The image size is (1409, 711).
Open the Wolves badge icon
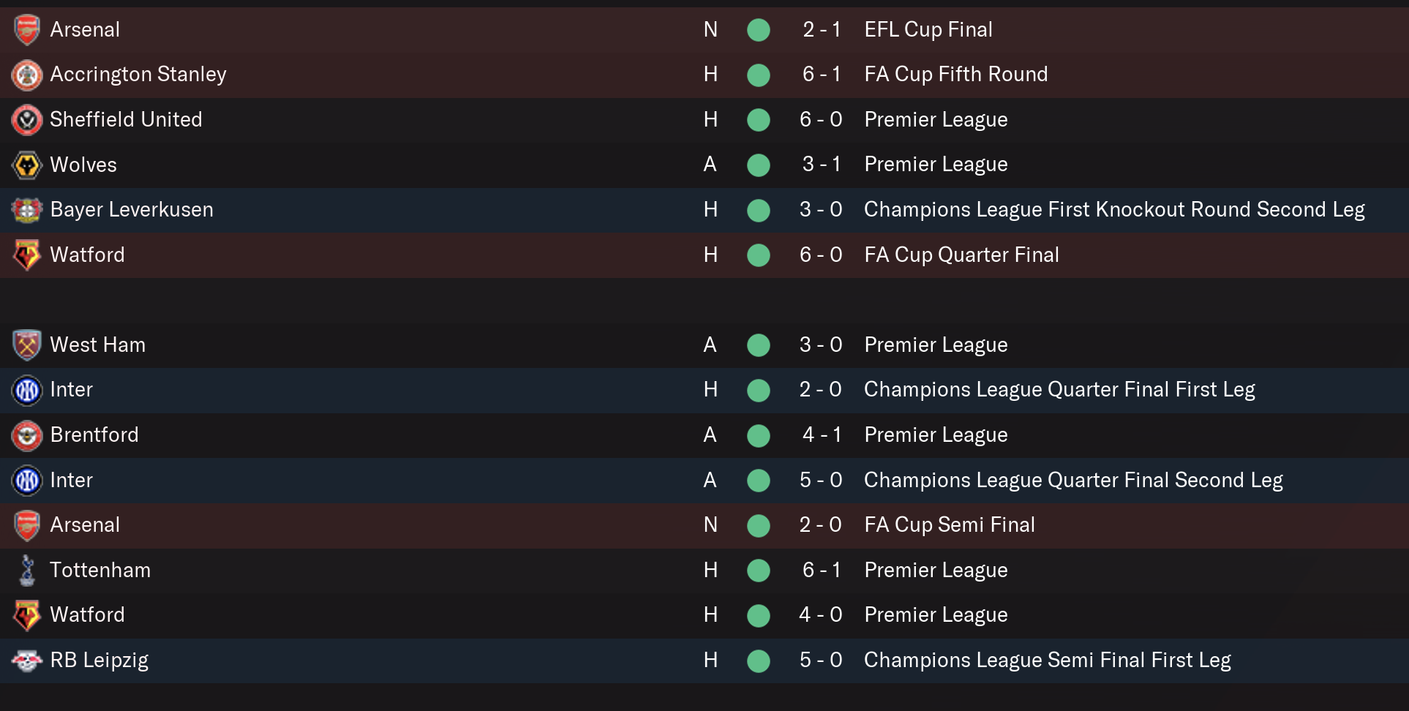point(27,165)
